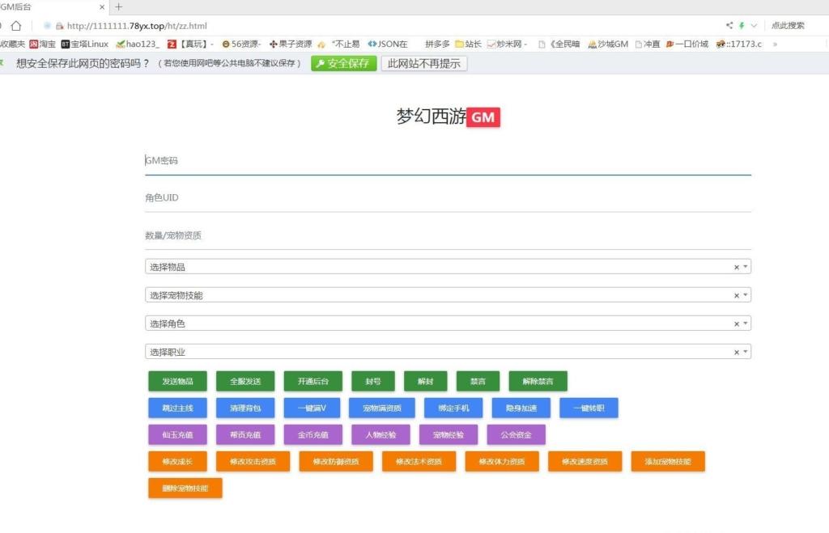The width and height of the screenshot is (829, 533).
Task: Click the 删除宠物技能 button
Action: pos(185,488)
